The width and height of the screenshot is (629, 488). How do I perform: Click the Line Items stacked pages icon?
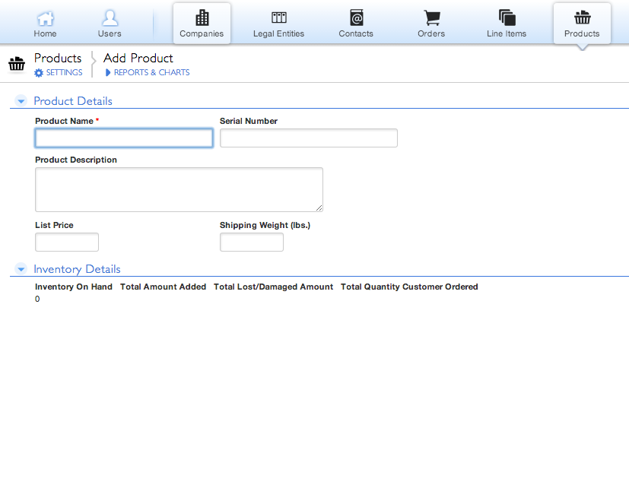(507, 17)
